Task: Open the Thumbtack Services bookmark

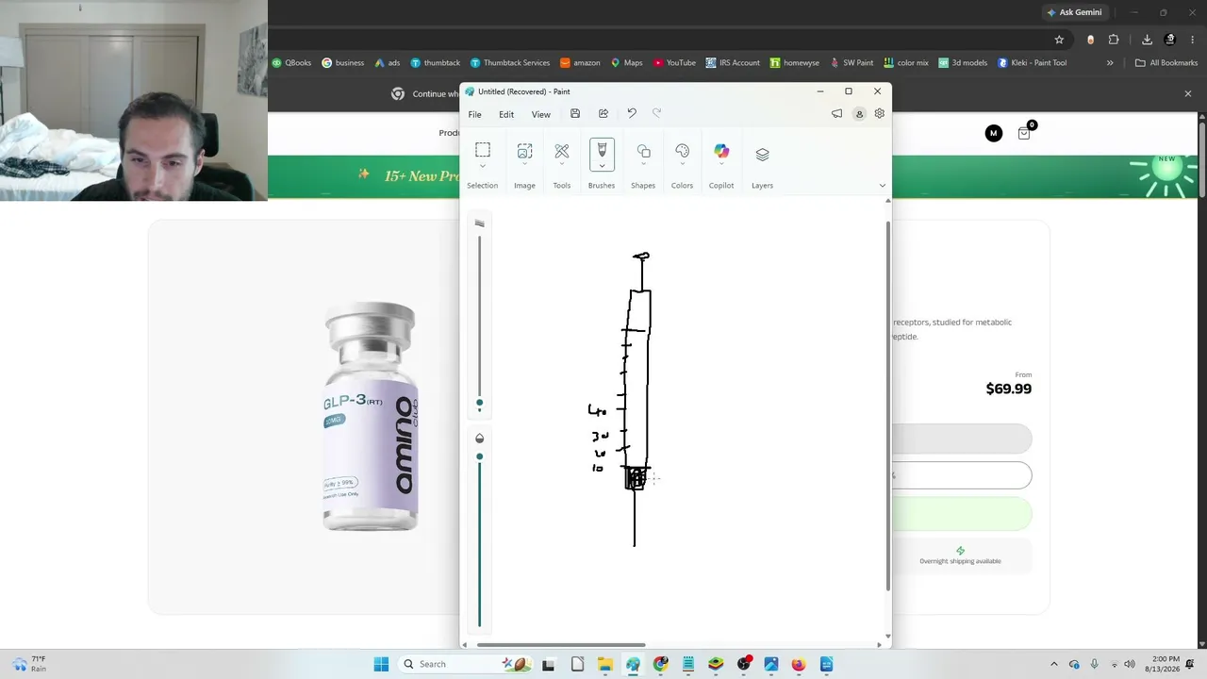Action: coord(509,63)
